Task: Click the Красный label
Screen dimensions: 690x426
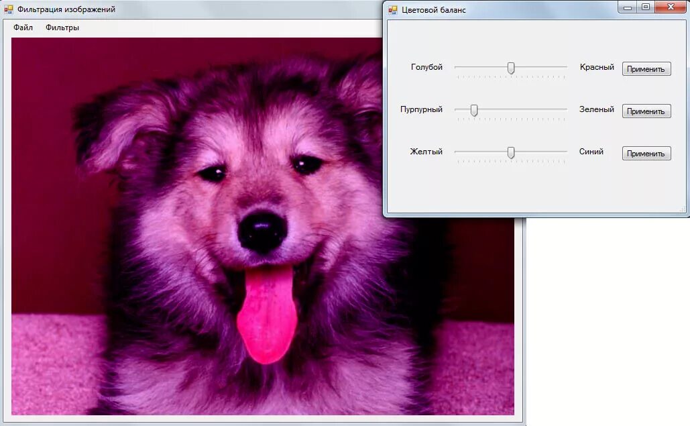Action: (x=597, y=67)
